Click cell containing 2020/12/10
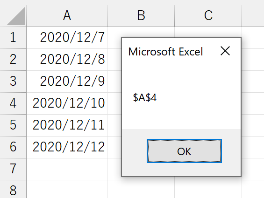Screen dimensions: 264x198 click(67, 103)
